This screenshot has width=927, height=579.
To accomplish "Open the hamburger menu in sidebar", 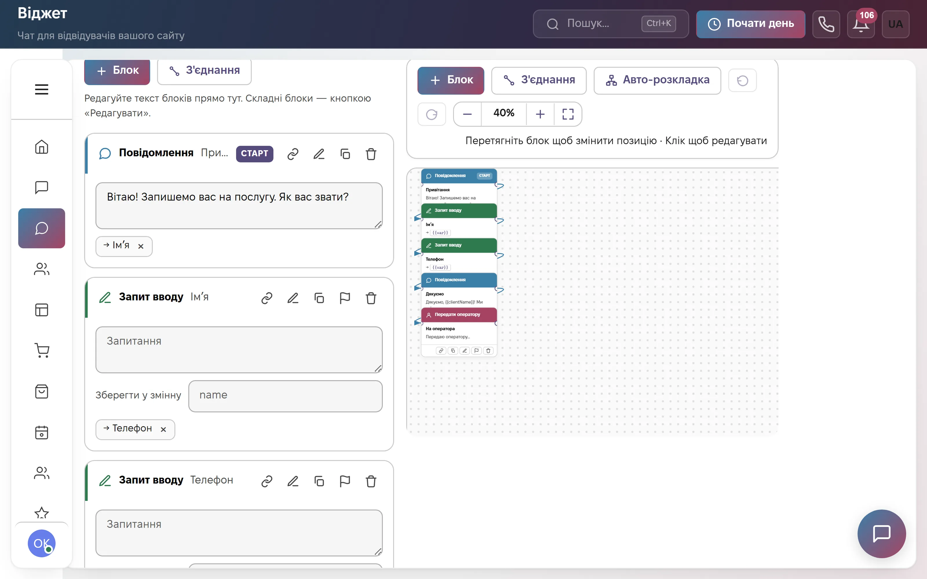I will click(41, 90).
